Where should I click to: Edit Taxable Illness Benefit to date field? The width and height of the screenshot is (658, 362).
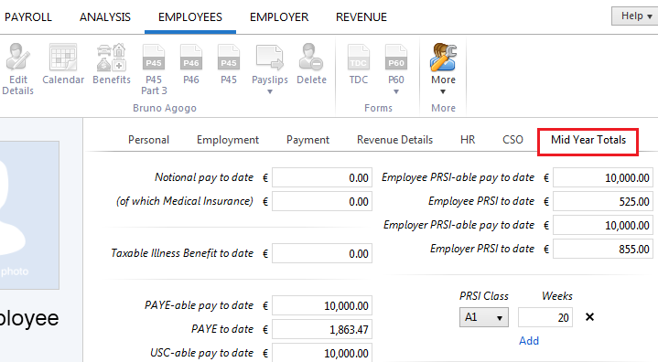[322, 253]
